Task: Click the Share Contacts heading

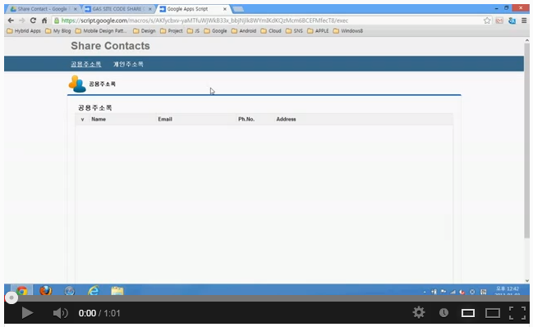Action: tap(110, 46)
